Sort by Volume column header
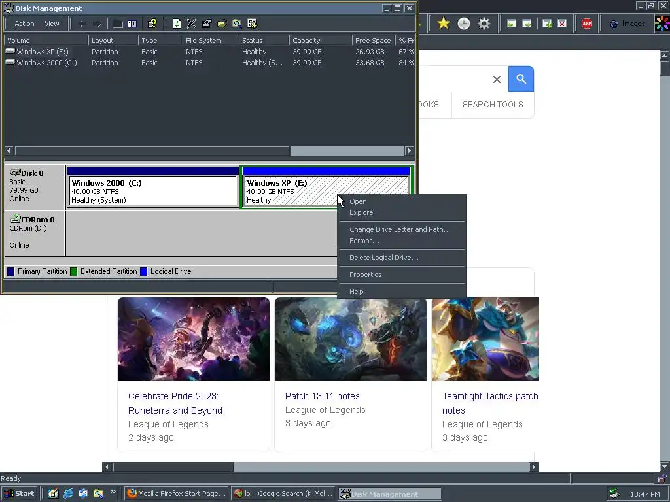This screenshot has height=502, width=670. (46, 41)
